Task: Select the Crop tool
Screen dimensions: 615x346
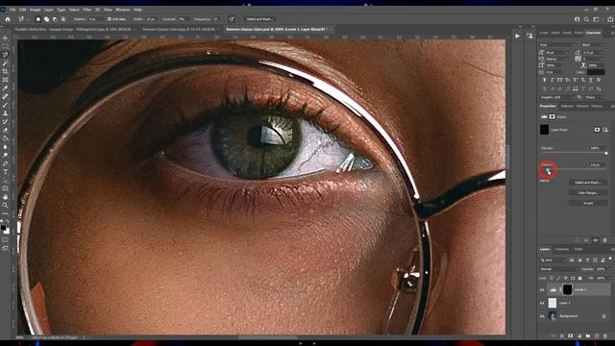Action: coord(5,71)
